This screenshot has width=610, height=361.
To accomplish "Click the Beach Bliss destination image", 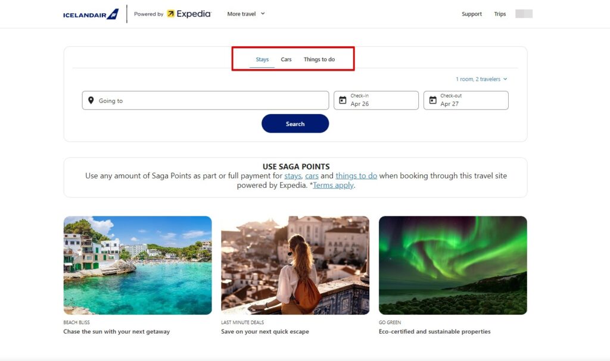I will point(137,265).
